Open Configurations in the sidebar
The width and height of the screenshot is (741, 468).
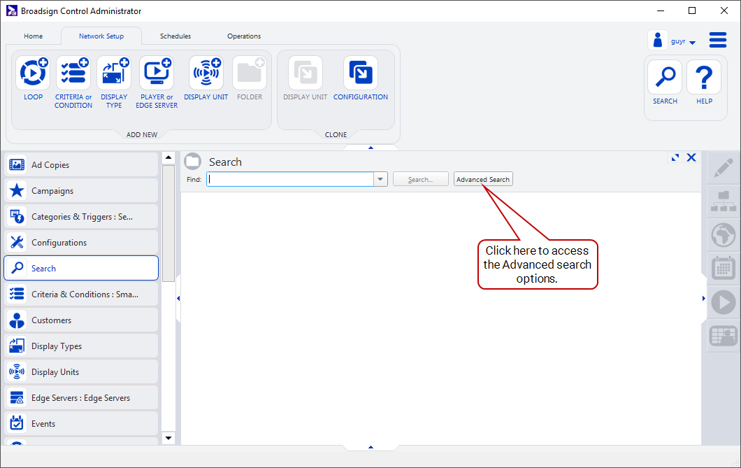(81, 243)
